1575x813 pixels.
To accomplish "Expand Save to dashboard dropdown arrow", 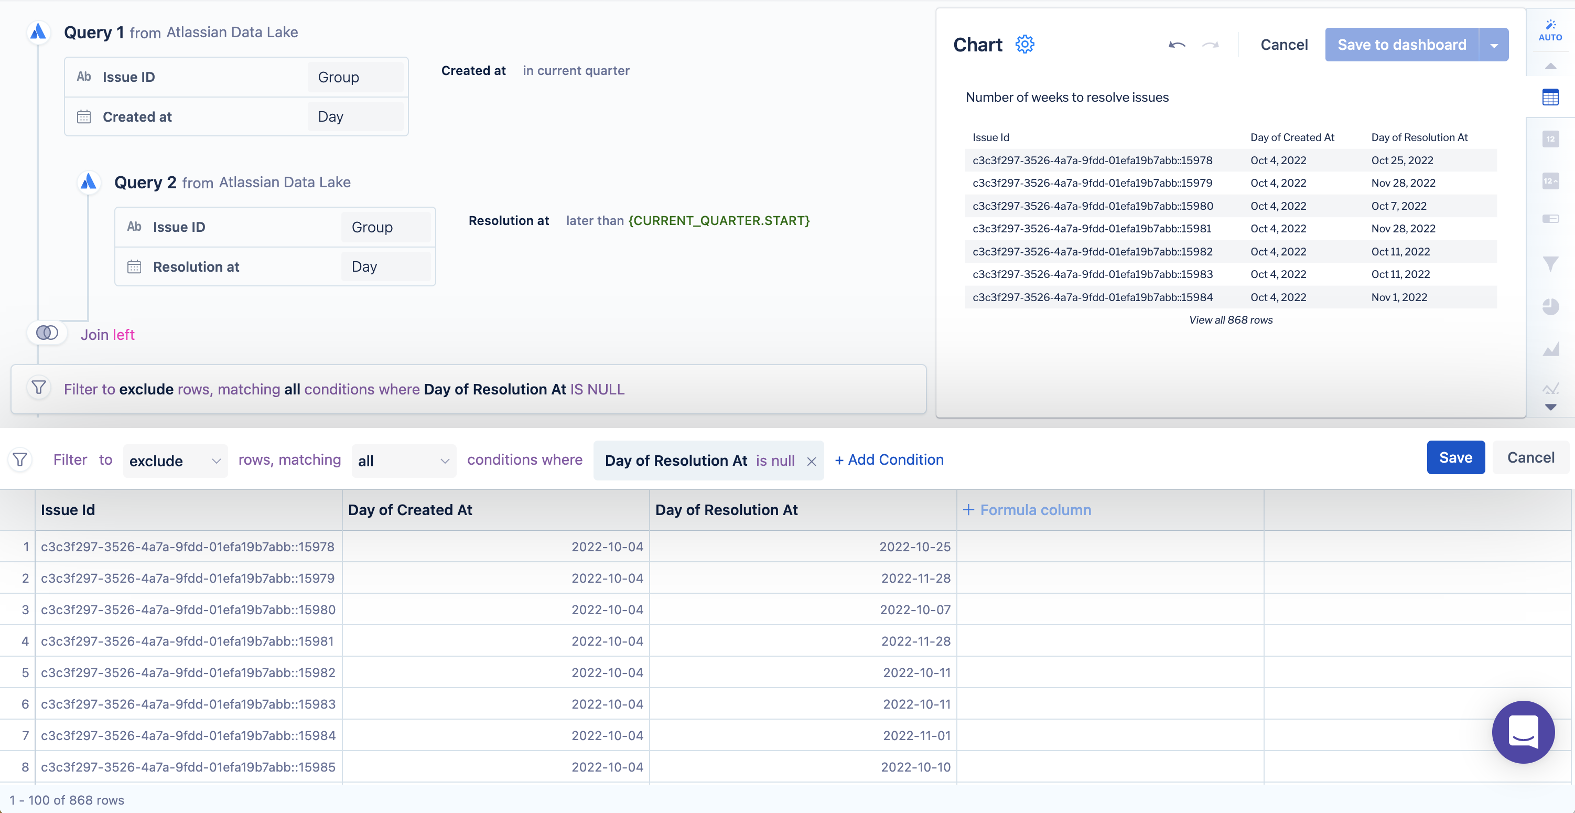I will [x=1494, y=45].
